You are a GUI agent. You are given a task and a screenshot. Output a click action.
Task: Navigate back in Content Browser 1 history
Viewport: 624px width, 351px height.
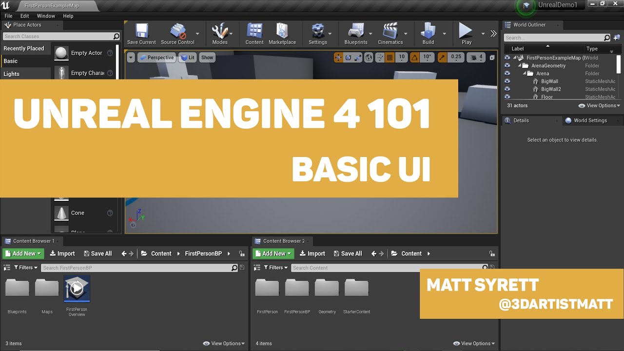click(124, 253)
